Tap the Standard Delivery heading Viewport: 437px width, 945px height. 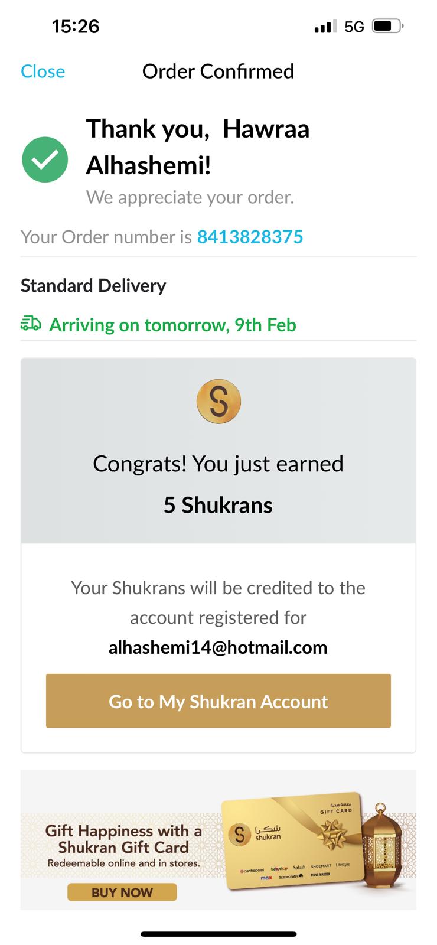tap(93, 286)
